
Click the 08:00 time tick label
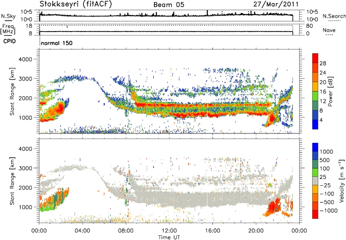(x=126, y=231)
